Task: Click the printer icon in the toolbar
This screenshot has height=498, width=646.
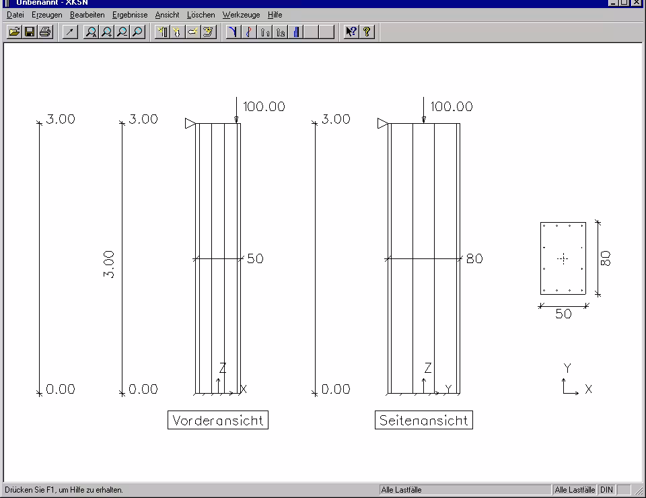Action: click(45, 32)
